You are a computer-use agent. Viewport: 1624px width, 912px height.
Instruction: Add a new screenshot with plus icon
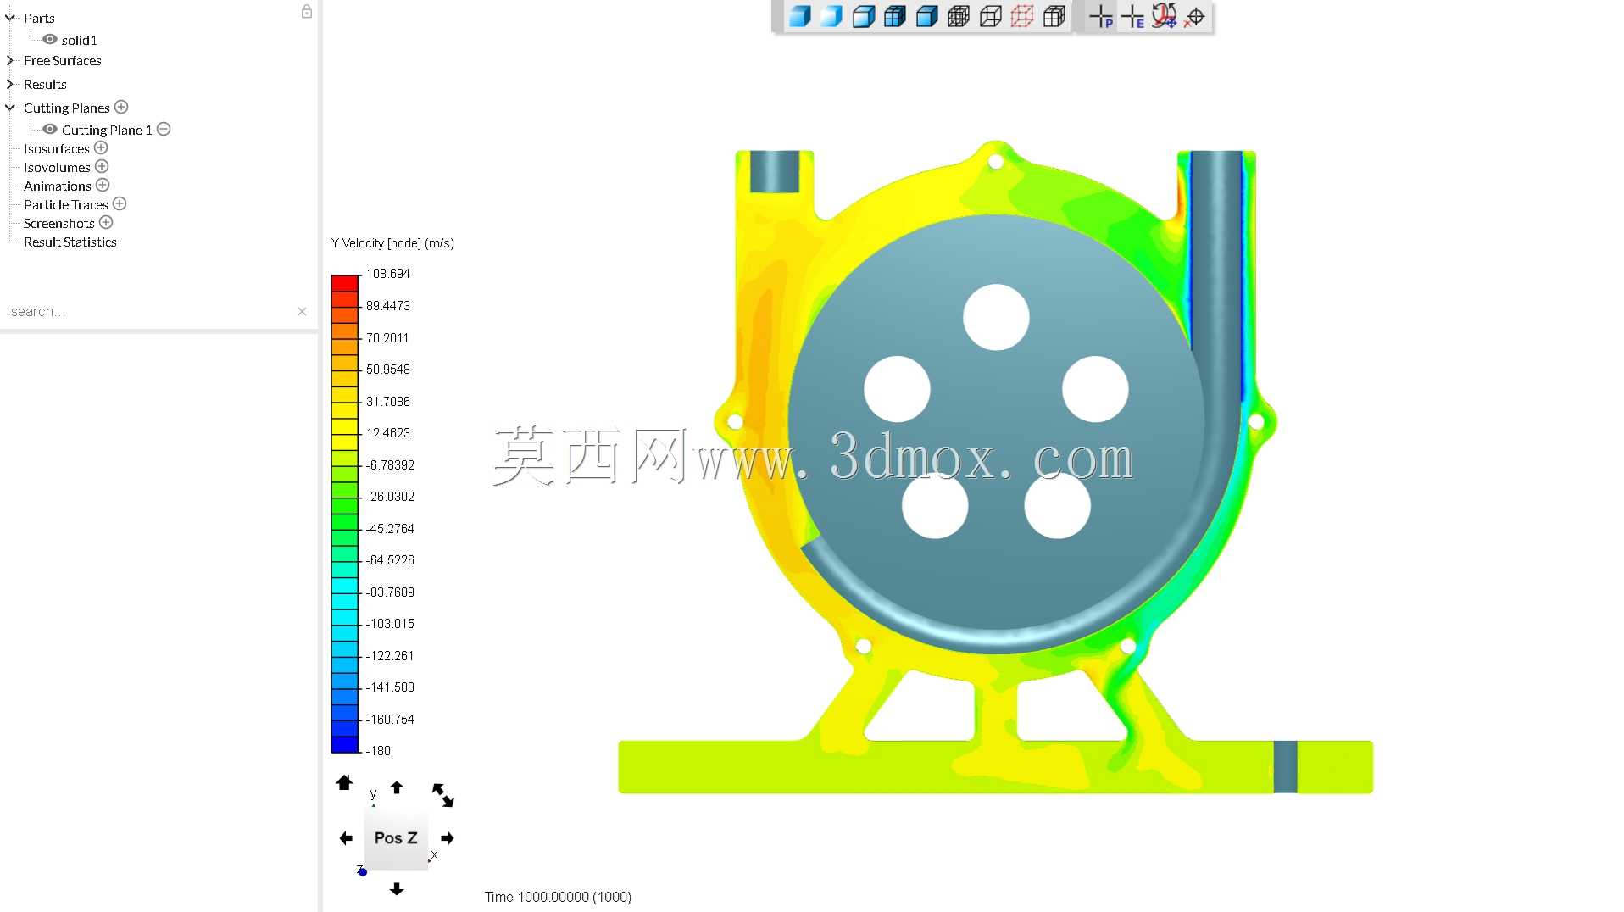[106, 222]
